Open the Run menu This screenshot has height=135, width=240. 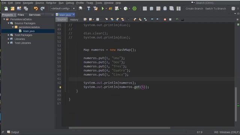[x=61, y=3]
